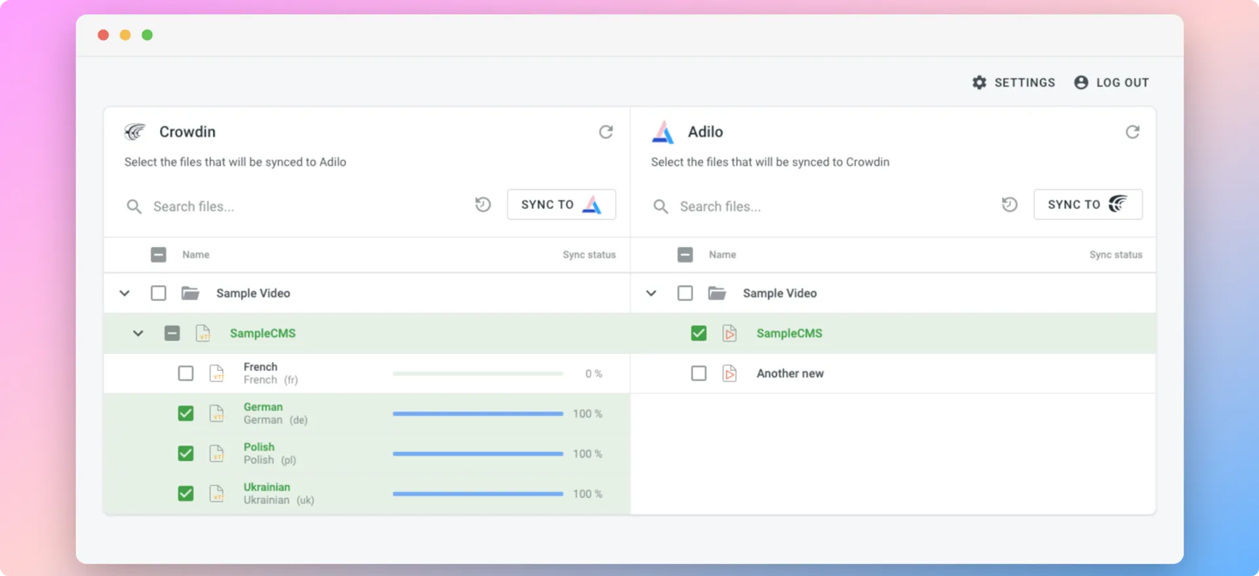Viewport: 1259px width, 576px height.
Task: Click the Adilo logo in panel header
Action: (663, 132)
